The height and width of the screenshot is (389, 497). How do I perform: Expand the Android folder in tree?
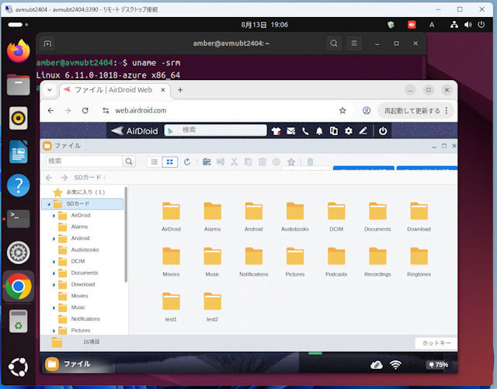(54, 238)
